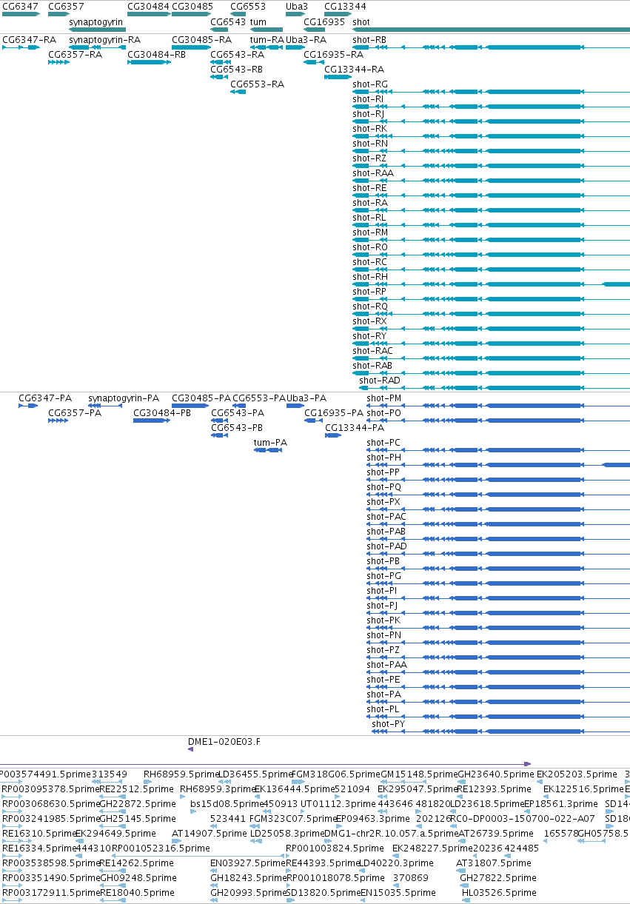Click the Uba3 gene label
Screen dimensions: 630x904
(297, 7)
